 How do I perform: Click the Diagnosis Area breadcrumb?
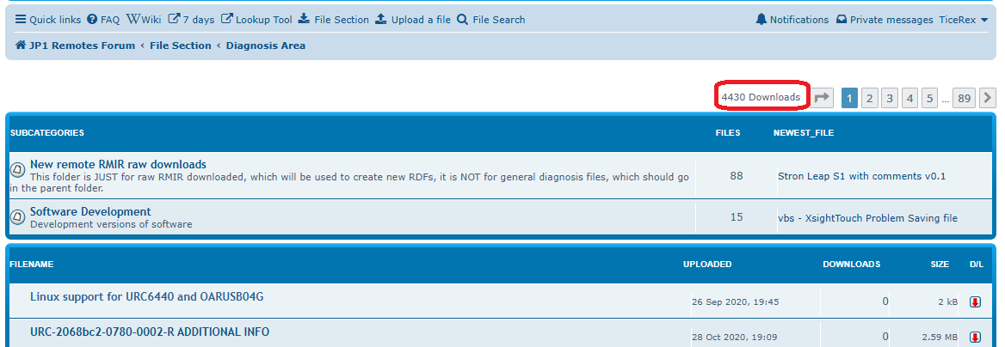(265, 46)
